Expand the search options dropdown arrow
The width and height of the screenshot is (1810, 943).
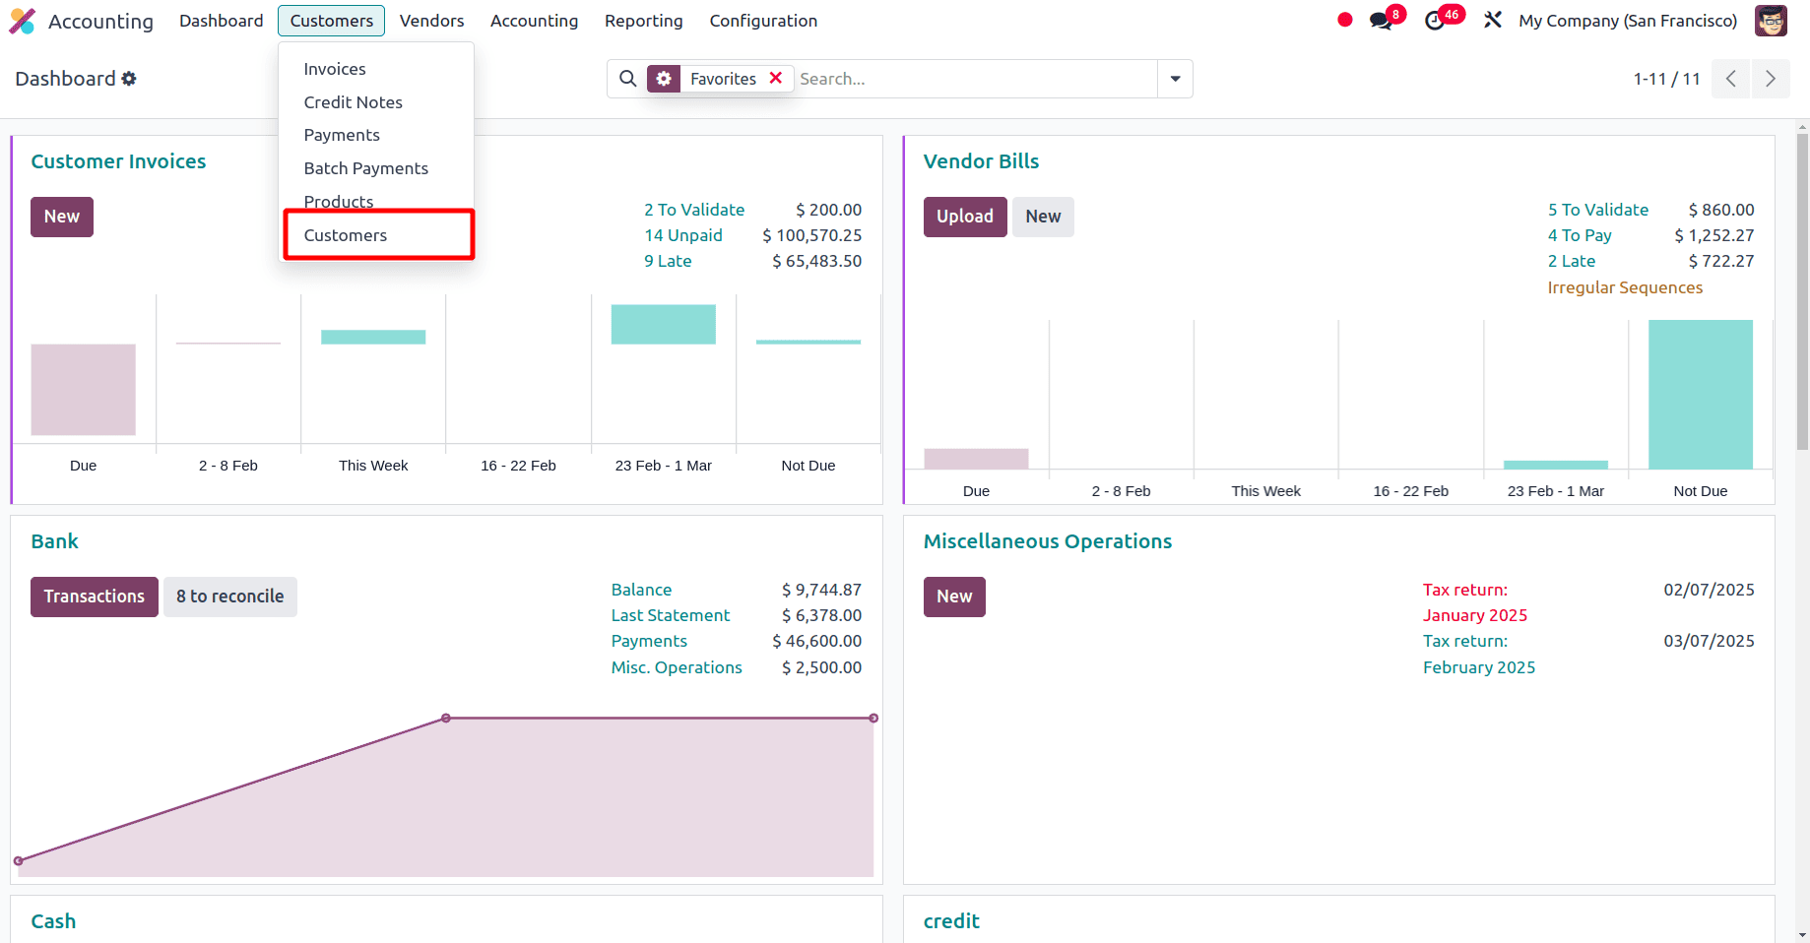[x=1175, y=79]
